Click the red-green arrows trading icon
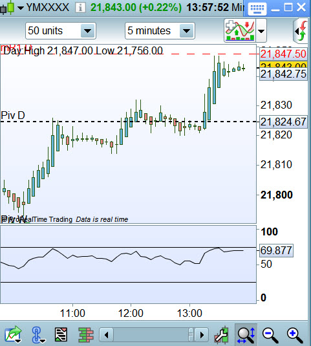311x346 pixels. tap(301, 31)
